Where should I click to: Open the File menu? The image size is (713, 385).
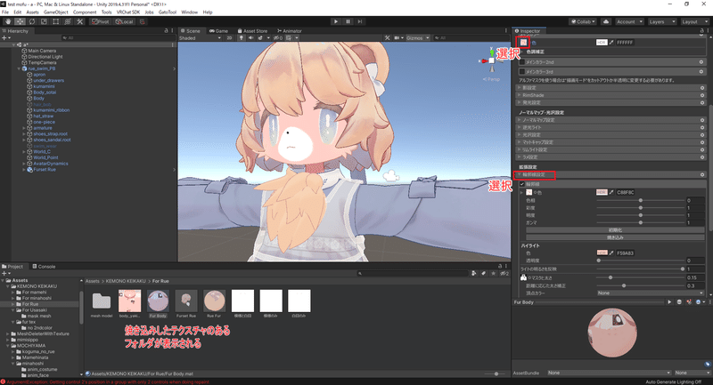point(5,12)
